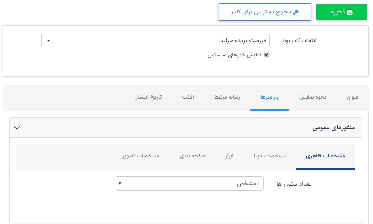
Task: Click the floppy disk icon on ذخیره
Action: pos(350,12)
